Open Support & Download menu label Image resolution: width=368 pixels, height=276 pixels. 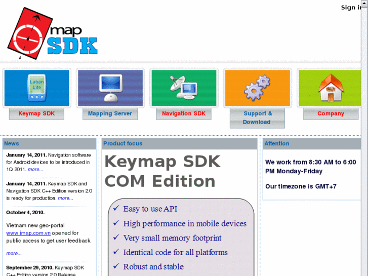pyautogui.click(x=257, y=118)
